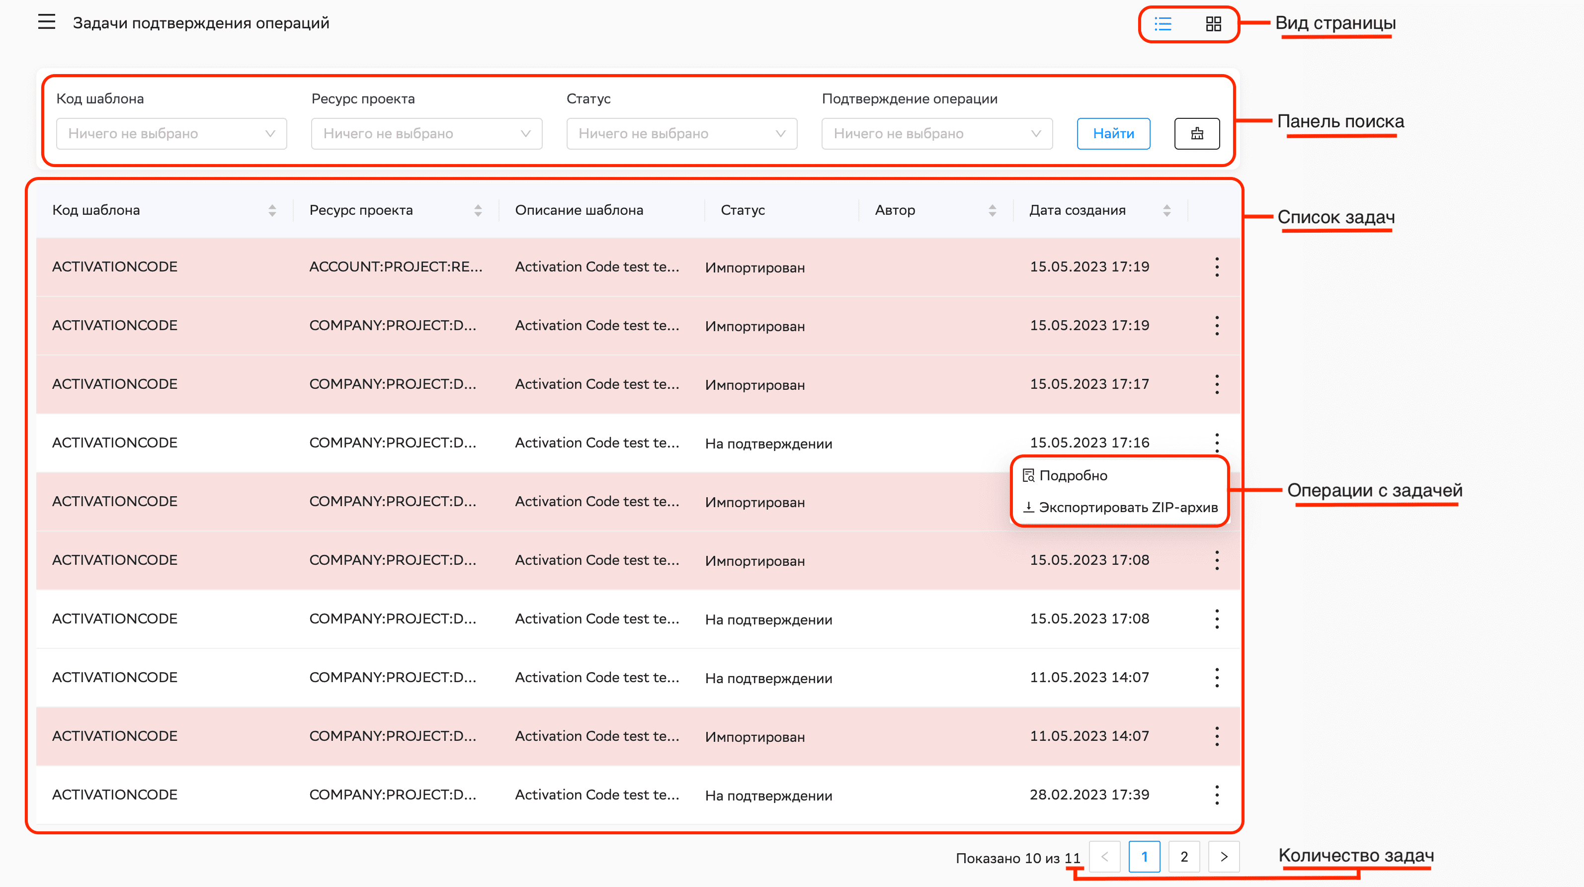Open the hamburger navigation menu

(47, 22)
